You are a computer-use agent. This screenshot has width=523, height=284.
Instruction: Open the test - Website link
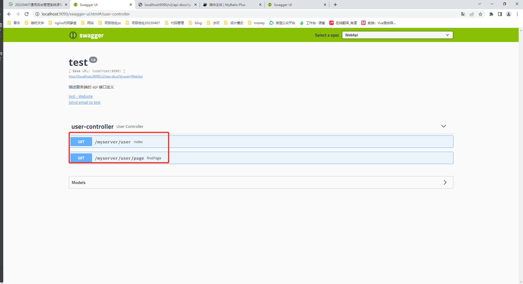click(x=80, y=96)
